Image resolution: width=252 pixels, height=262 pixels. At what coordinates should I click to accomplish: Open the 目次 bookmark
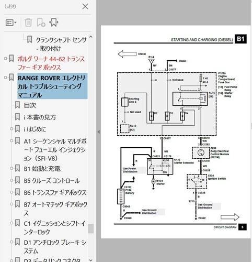(30, 105)
